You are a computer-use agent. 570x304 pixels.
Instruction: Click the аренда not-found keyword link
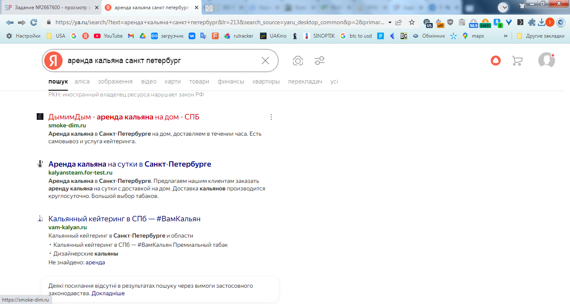pyautogui.click(x=95, y=262)
